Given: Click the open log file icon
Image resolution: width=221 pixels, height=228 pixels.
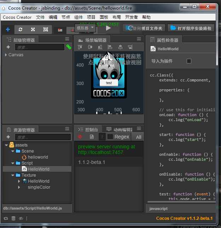Looking at the screenshot, I should 92,137.
